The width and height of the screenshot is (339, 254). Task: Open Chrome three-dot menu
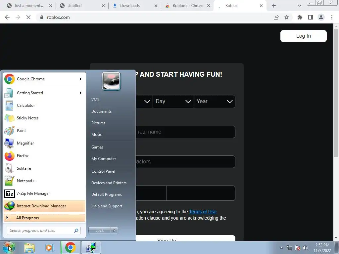[332, 17]
